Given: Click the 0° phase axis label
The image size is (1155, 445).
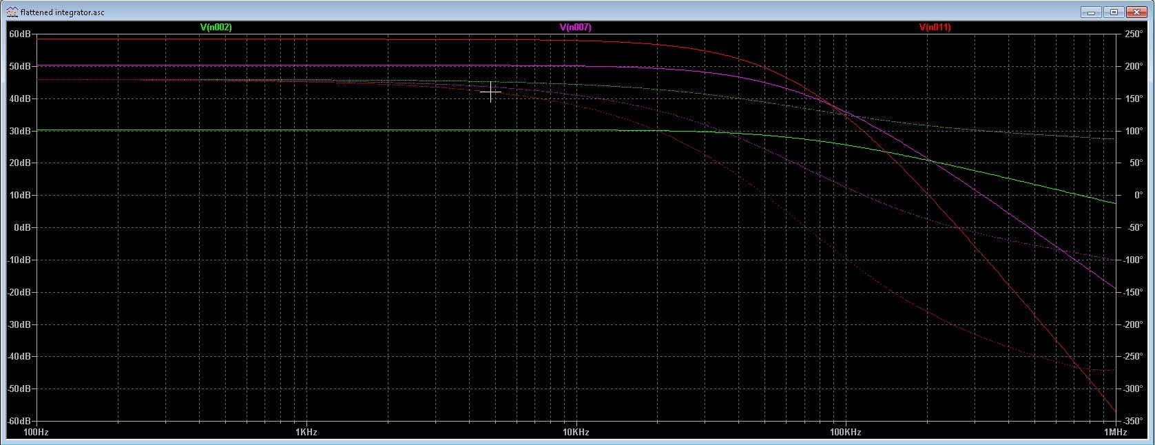Looking at the screenshot, I should (1138, 196).
